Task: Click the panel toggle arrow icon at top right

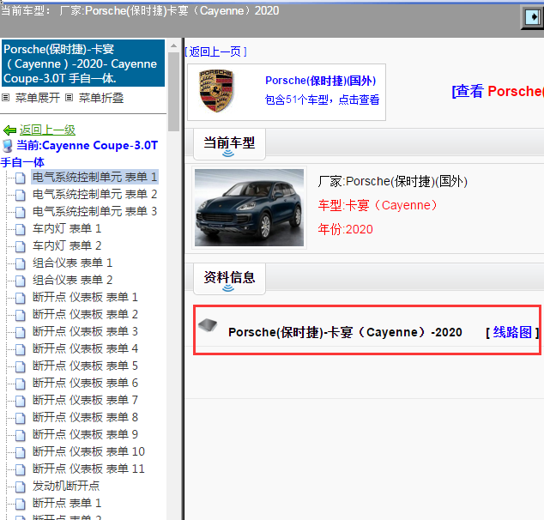Action: (x=533, y=16)
